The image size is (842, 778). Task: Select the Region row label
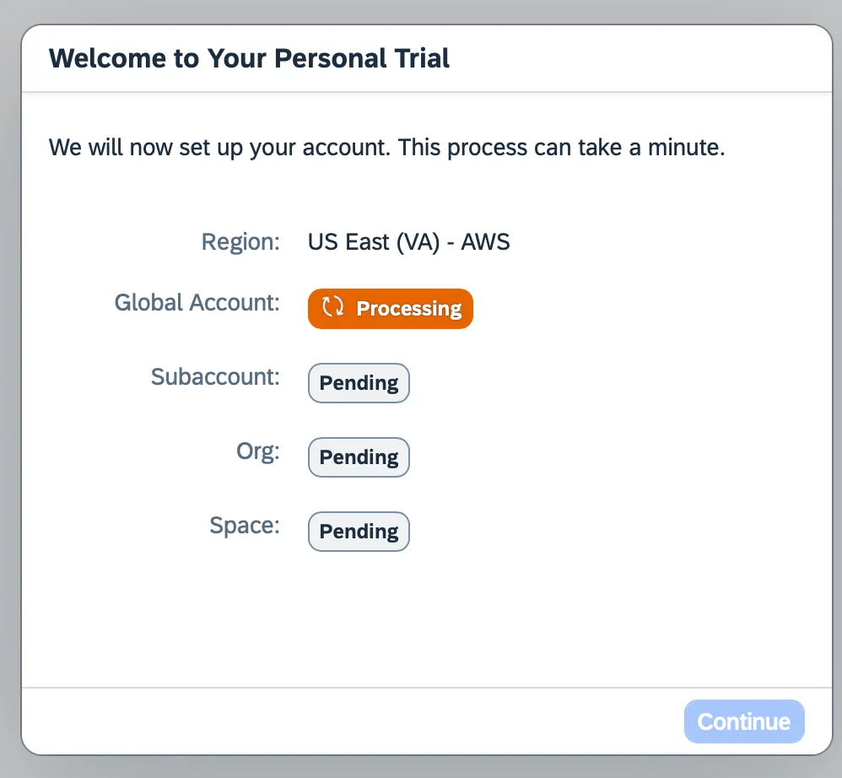(240, 242)
